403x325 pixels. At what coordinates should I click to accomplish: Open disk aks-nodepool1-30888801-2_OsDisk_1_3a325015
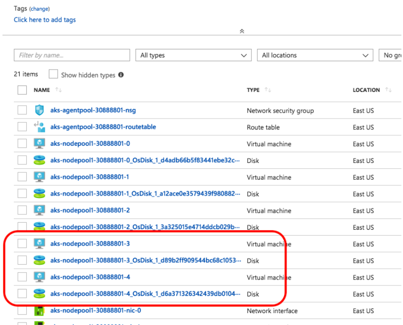pyautogui.click(x=145, y=227)
